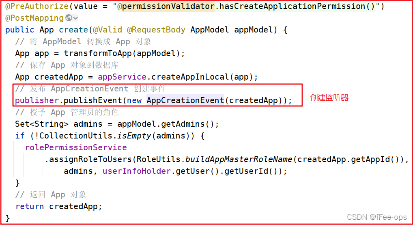Click AppCreationEvent in the new expression
Viewport: 413px width, 225px height.
(185, 100)
